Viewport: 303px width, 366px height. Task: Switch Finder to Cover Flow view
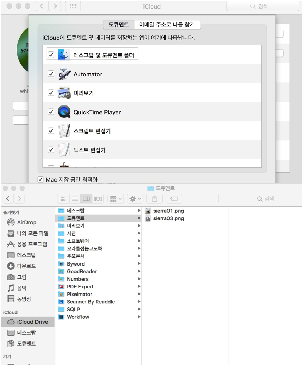point(98,199)
